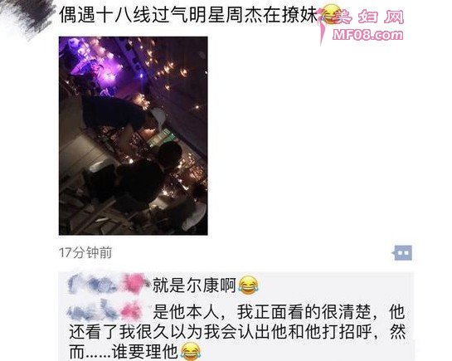
Task: Open the comment and like bubble button
Action: point(402,253)
